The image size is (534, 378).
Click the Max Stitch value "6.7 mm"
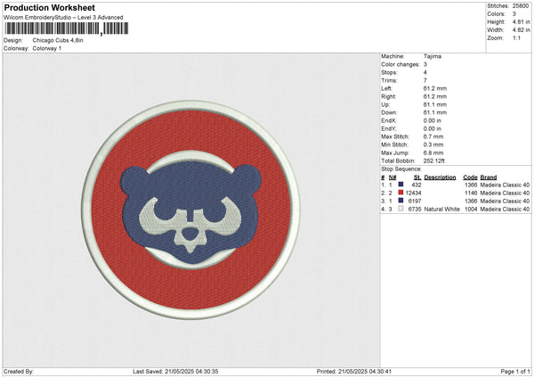pos(433,136)
